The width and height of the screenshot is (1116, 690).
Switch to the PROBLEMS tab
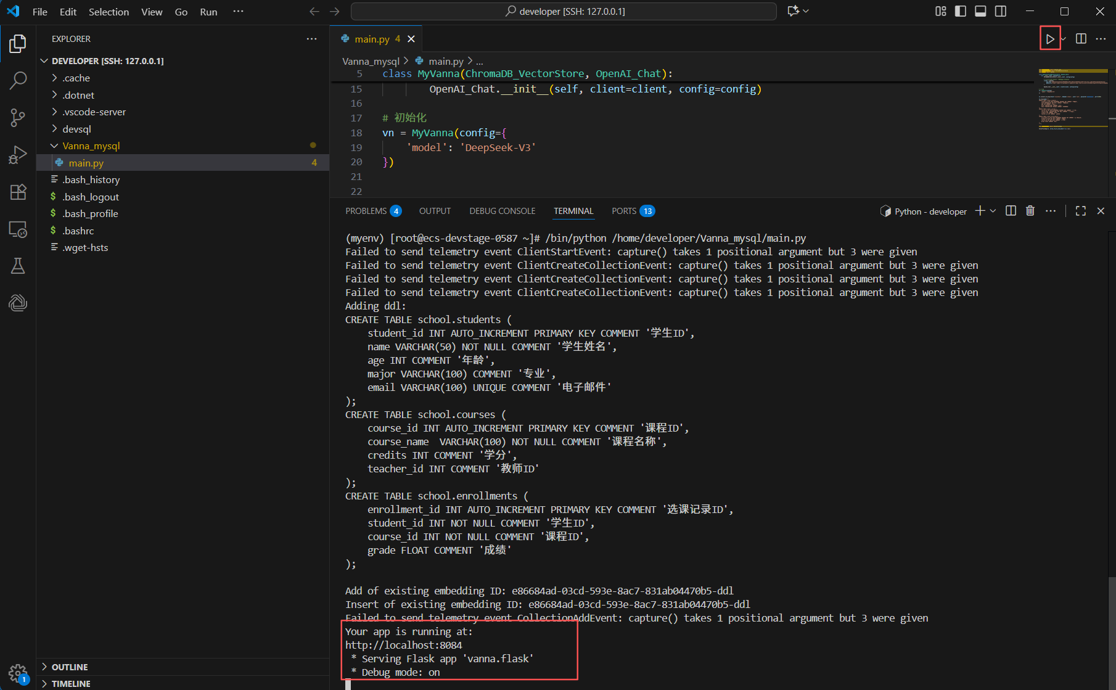coord(366,211)
